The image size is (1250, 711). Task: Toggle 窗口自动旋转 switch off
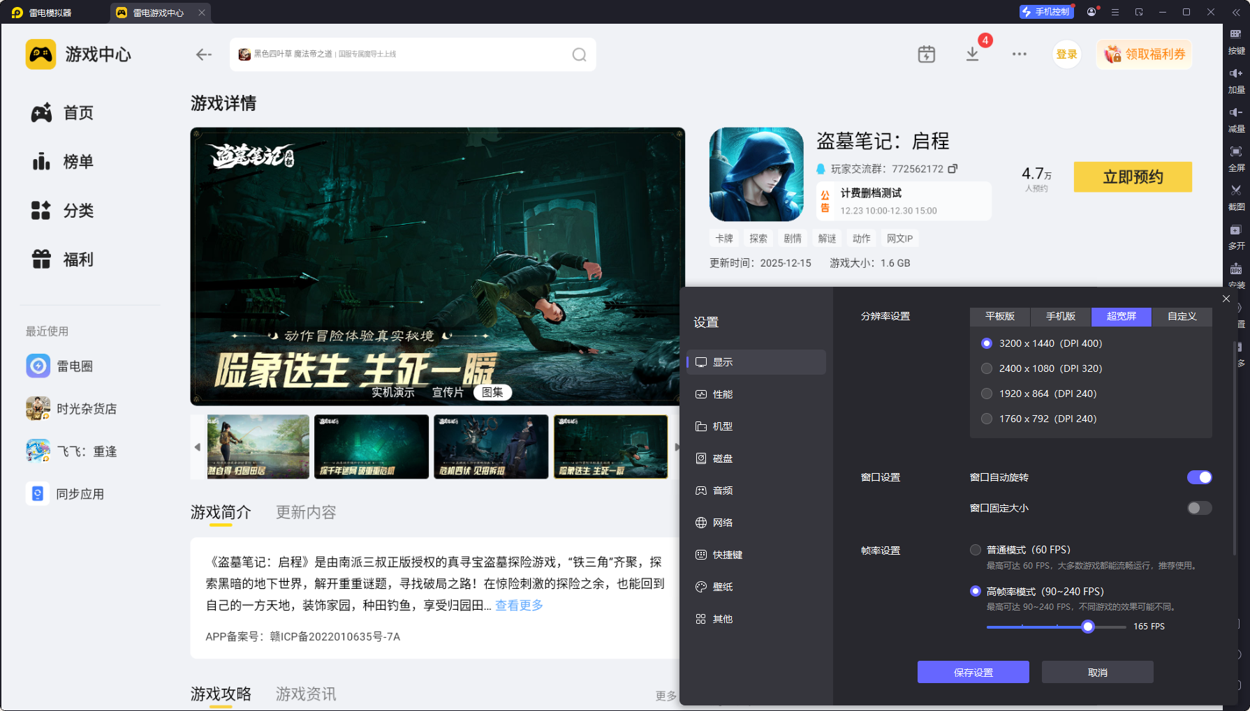(x=1199, y=477)
